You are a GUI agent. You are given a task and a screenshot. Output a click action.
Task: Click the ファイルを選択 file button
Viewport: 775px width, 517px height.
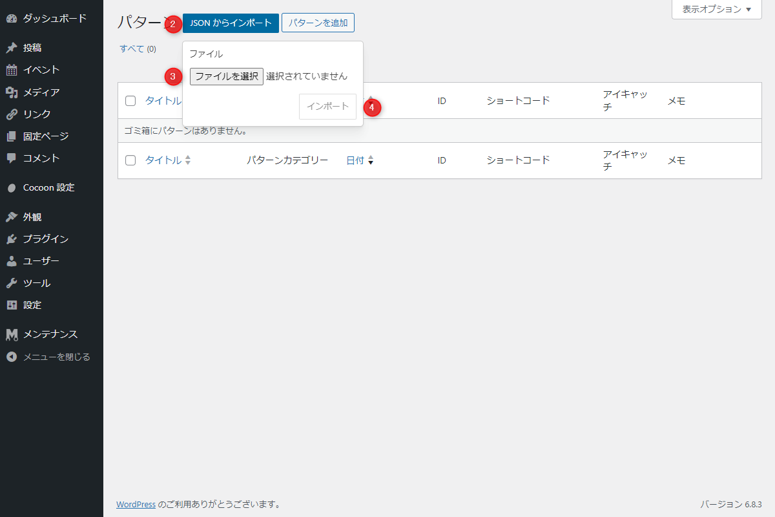[x=227, y=76]
